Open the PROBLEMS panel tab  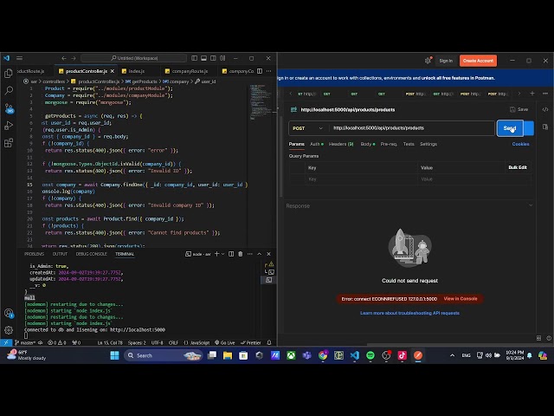(x=35, y=254)
